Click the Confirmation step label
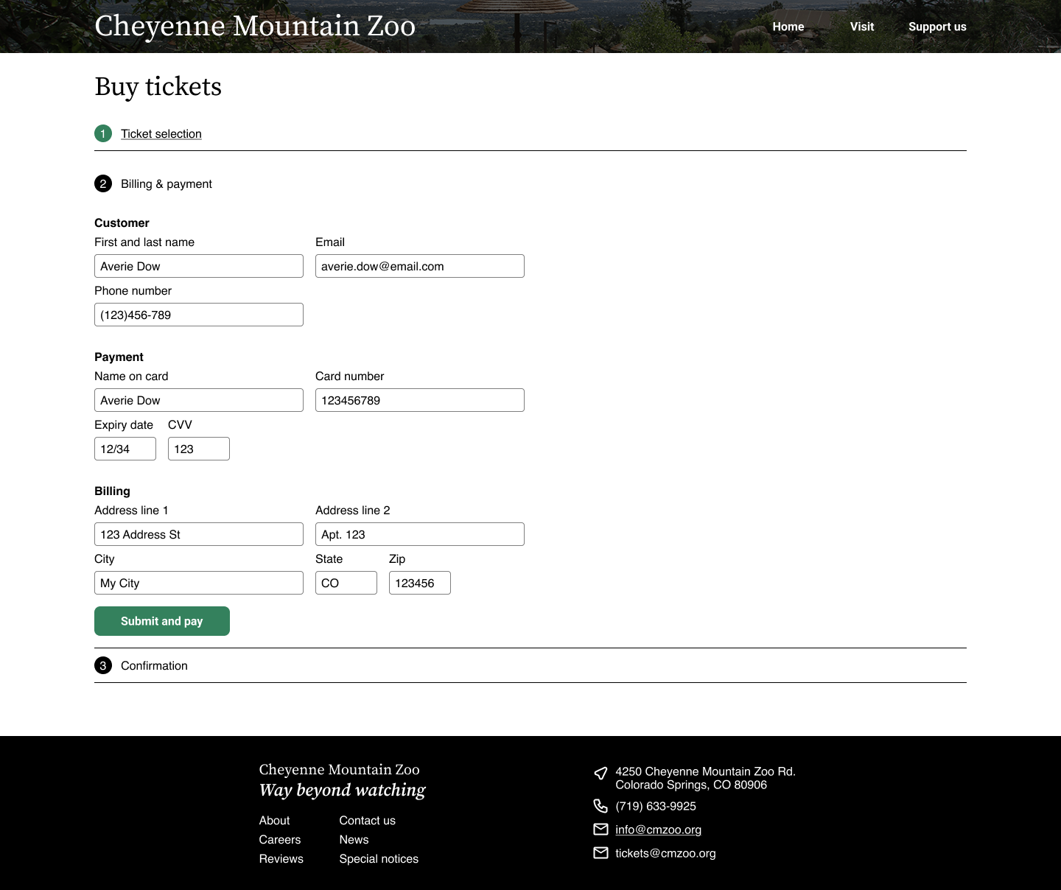 pos(154,665)
